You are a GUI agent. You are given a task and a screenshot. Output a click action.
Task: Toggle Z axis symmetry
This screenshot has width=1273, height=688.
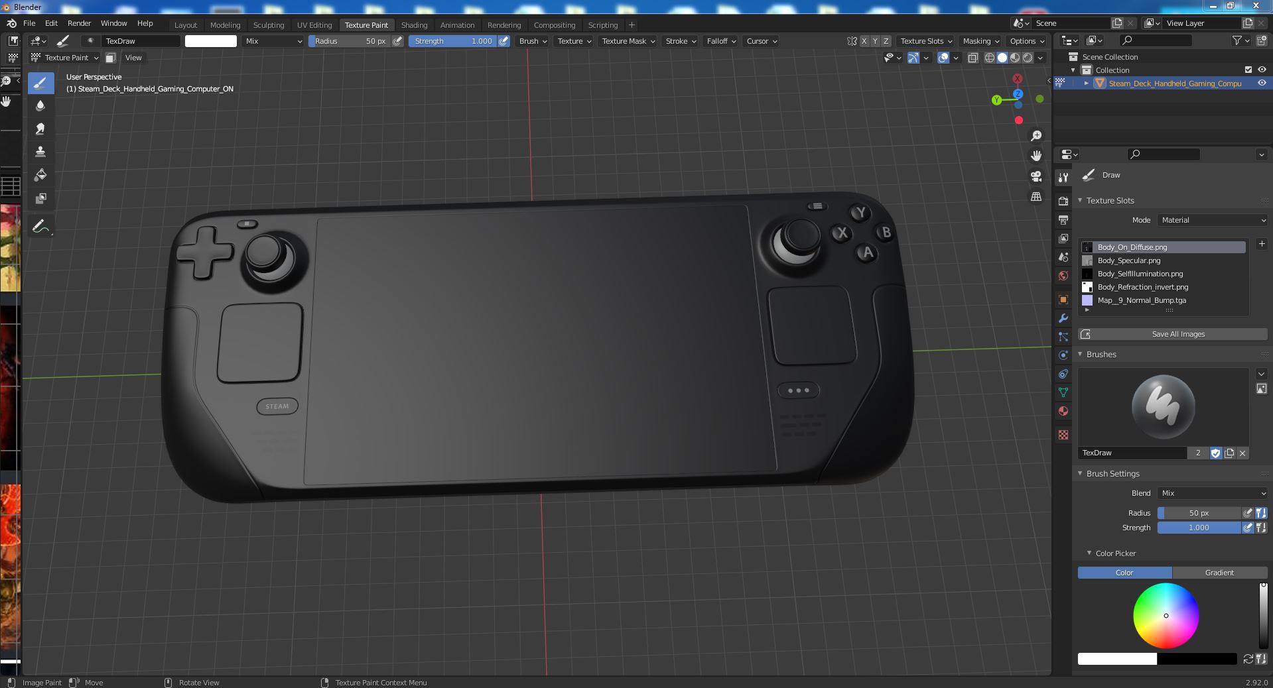tap(886, 41)
